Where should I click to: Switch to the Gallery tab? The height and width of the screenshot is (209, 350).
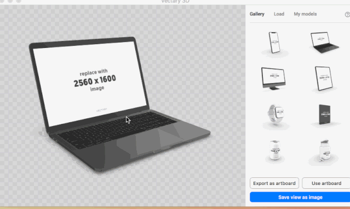(257, 14)
